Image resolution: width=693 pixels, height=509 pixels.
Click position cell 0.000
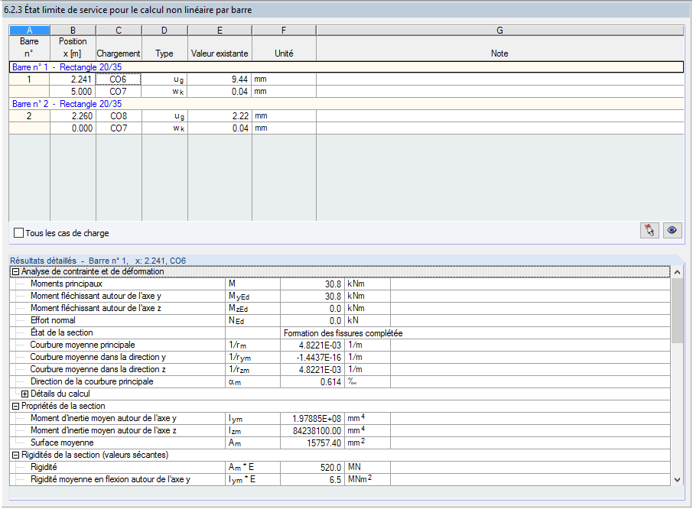[x=73, y=128]
